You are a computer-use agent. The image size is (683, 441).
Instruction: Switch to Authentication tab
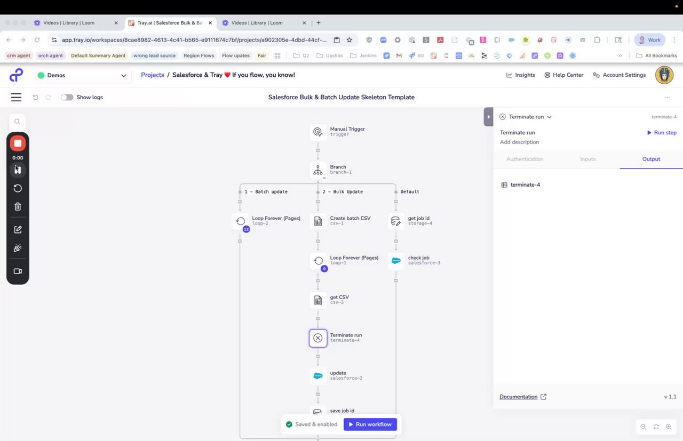pos(525,159)
